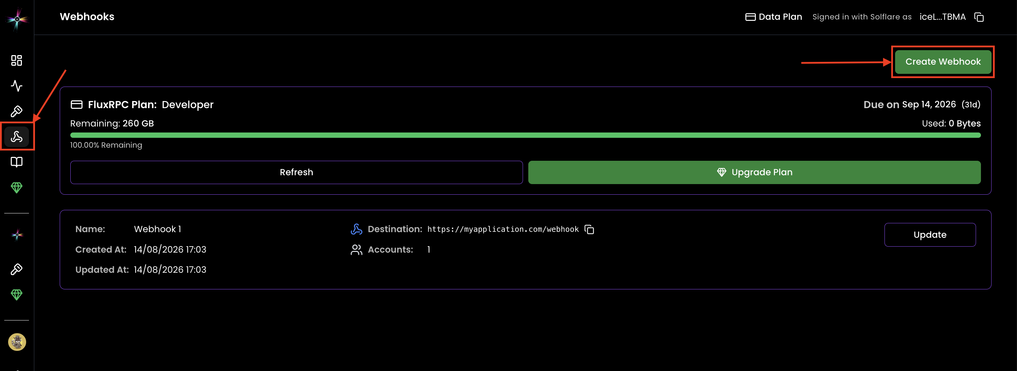Click the https://myapplication.com/webhook URL text
Viewport: 1017px width, 371px height.
click(503, 229)
